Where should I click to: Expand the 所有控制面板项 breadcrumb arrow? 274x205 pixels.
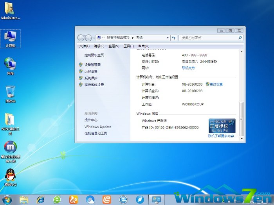point(133,38)
